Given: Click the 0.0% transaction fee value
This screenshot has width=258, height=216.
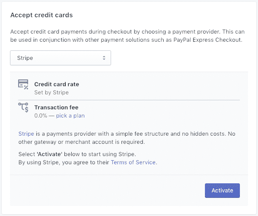Looking at the screenshot, I should [41, 116].
